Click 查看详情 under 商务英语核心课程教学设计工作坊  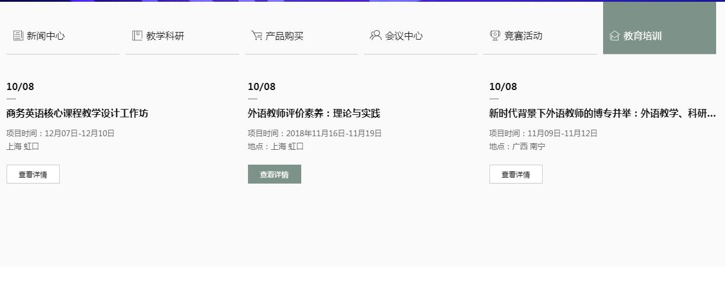(x=33, y=174)
